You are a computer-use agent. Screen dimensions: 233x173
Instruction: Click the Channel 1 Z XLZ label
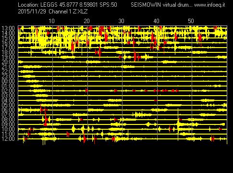click(x=68, y=12)
